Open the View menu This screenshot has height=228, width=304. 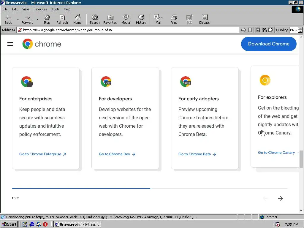tap(26, 9)
